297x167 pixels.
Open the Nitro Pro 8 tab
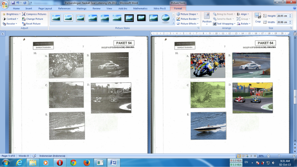coord(160,9)
